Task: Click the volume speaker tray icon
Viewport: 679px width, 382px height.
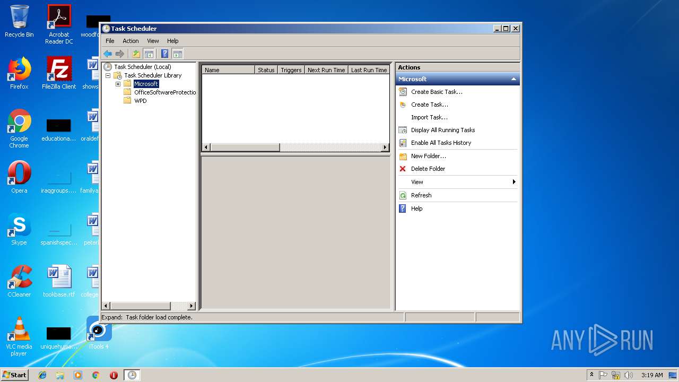Action: pos(629,375)
